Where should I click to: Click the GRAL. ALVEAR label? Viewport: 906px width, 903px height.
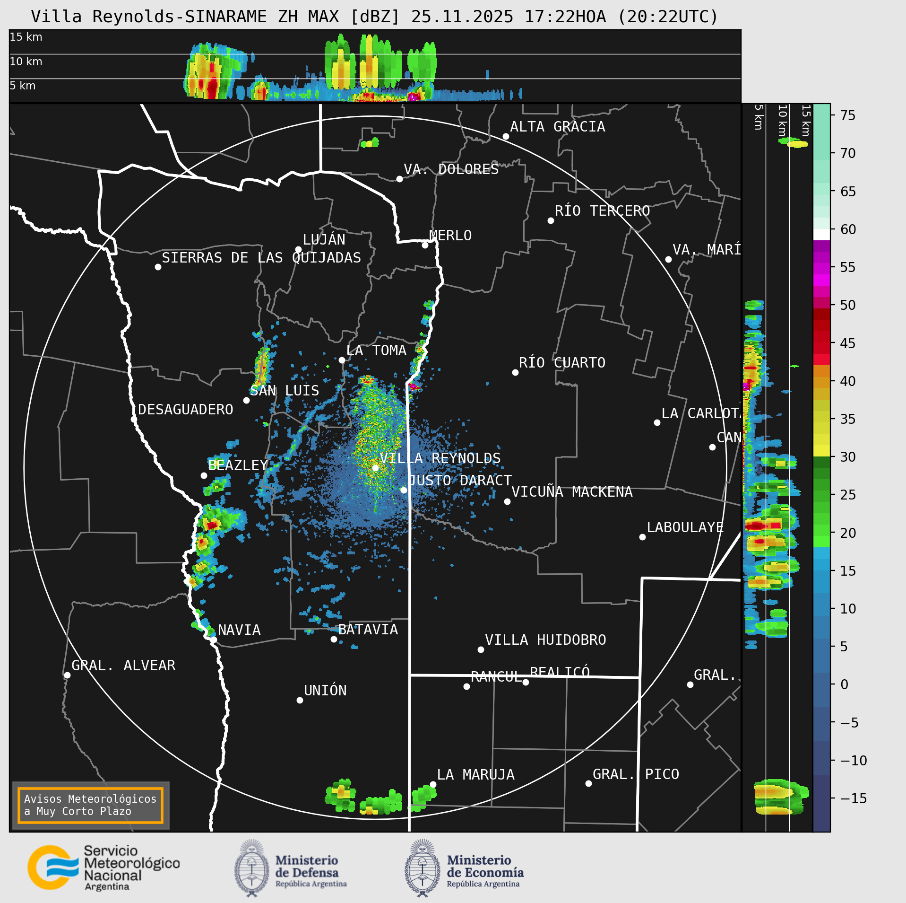[x=123, y=666]
